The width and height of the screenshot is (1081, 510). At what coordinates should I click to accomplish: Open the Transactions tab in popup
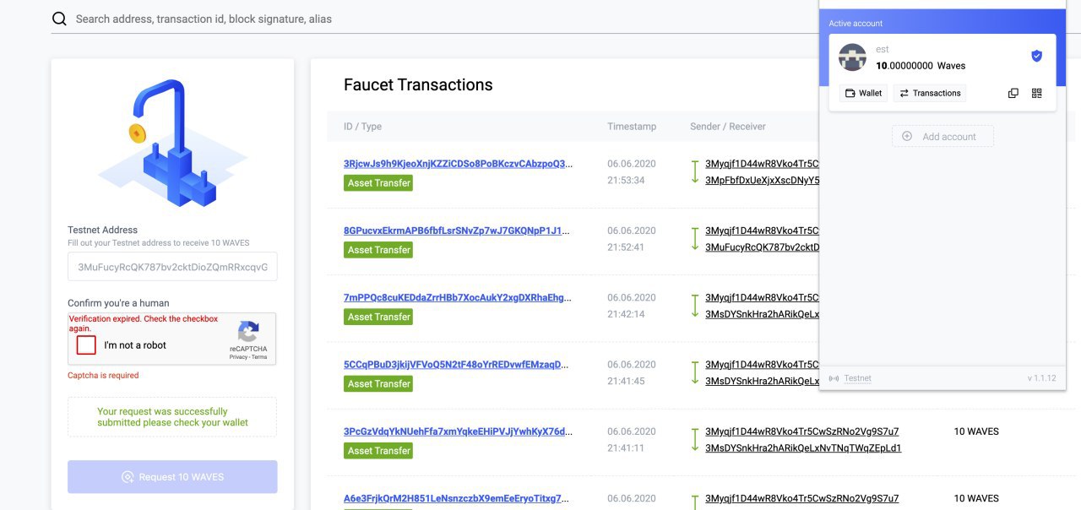coord(930,93)
